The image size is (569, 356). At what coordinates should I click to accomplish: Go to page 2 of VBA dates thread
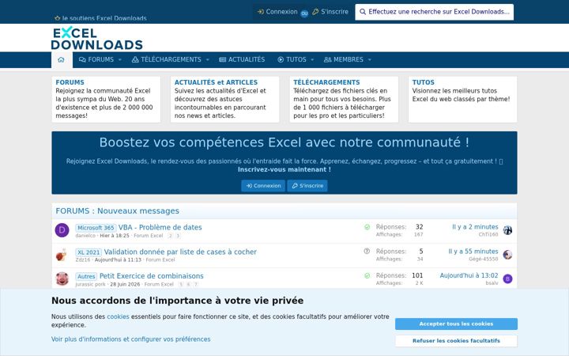[x=170, y=236]
